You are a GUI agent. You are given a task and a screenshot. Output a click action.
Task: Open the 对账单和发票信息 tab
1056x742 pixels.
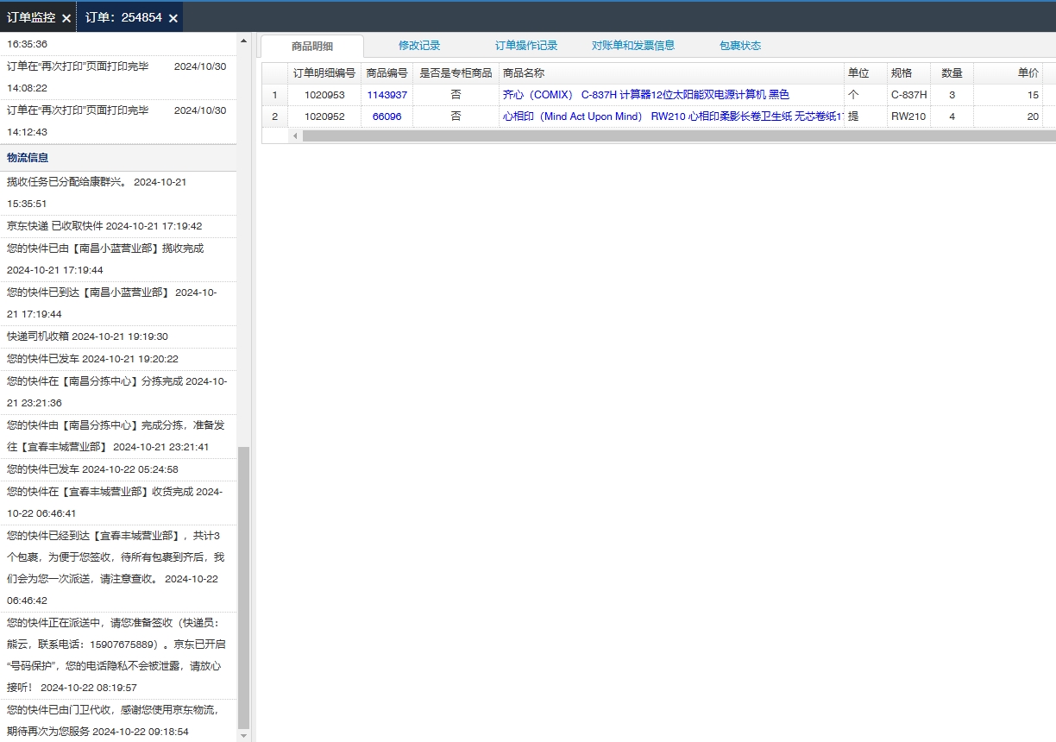[633, 46]
